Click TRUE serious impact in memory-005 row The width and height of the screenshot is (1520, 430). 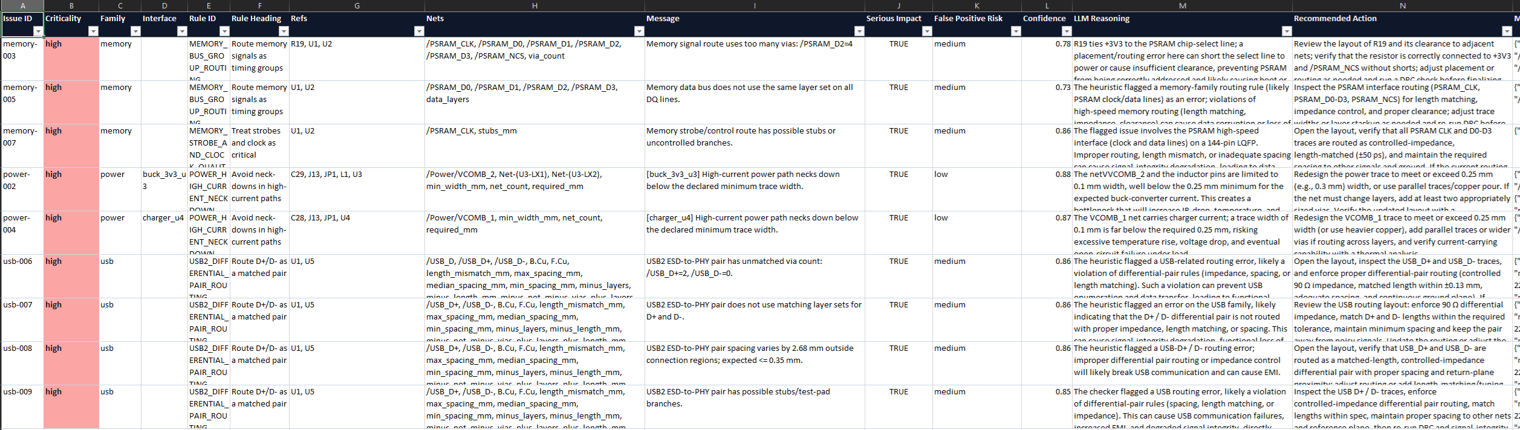click(898, 103)
